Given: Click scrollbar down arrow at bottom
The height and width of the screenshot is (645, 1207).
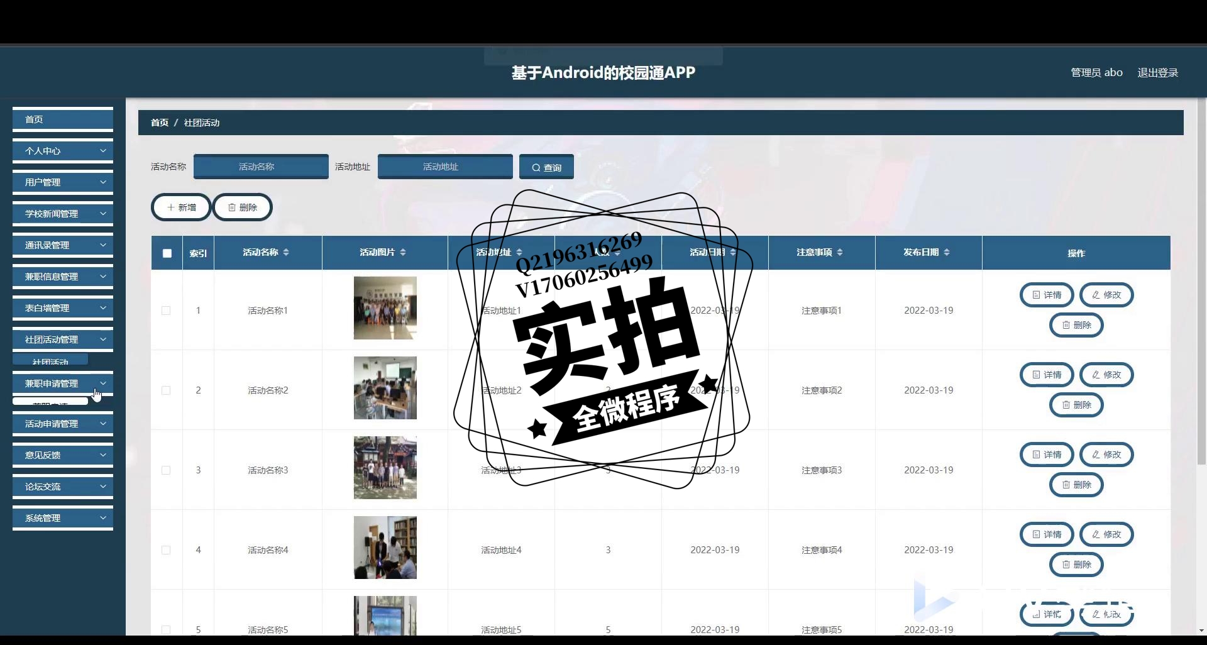Looking at the screenshot, I should pyautogui.click(x=1201, y=631).
